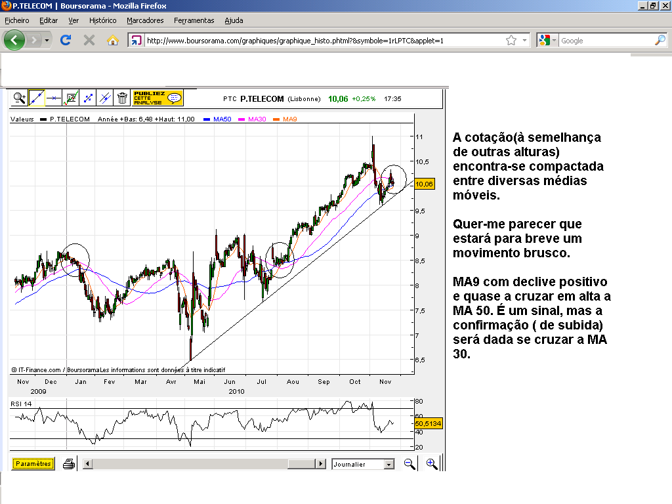Open the Ficheiro menu

(17, 20)
